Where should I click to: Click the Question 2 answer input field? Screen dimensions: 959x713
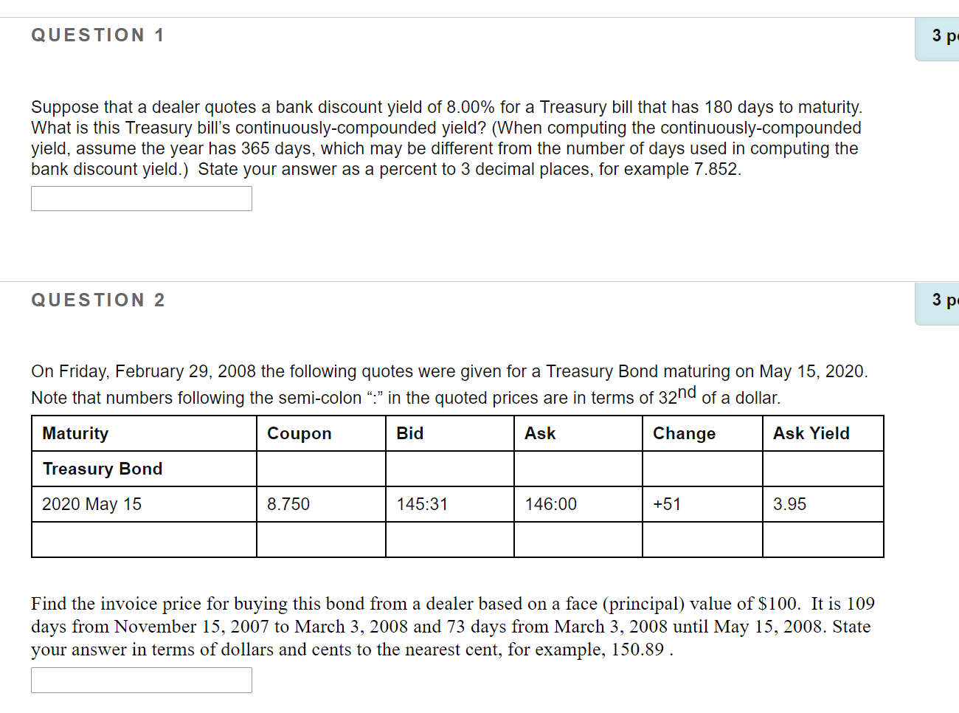141,679
